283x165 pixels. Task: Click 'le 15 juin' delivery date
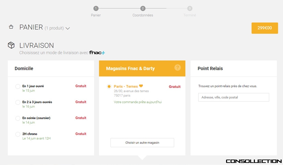coord(28,91)
